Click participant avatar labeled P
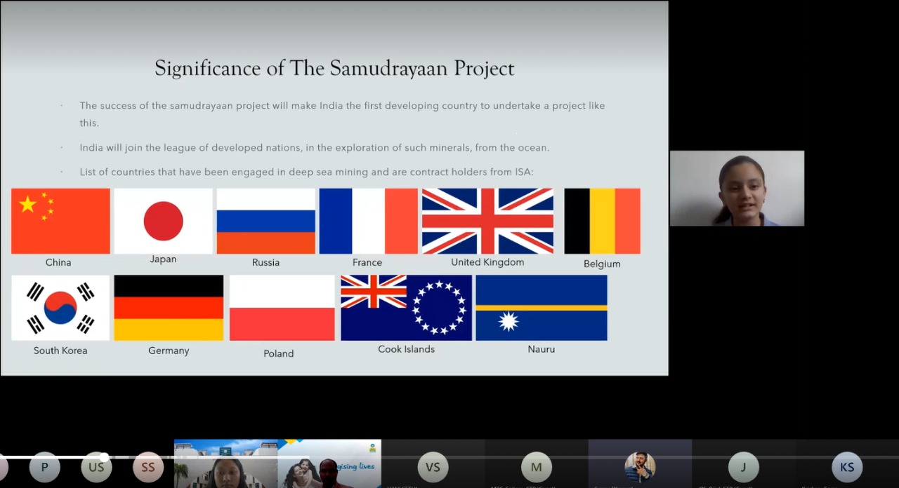This screenshot has height=488, width=899. (45, 467)
